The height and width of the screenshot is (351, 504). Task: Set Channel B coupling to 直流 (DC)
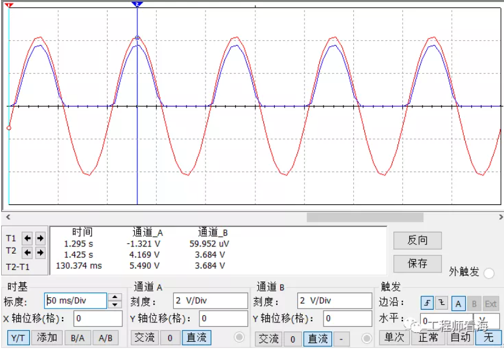click(317, 339)
